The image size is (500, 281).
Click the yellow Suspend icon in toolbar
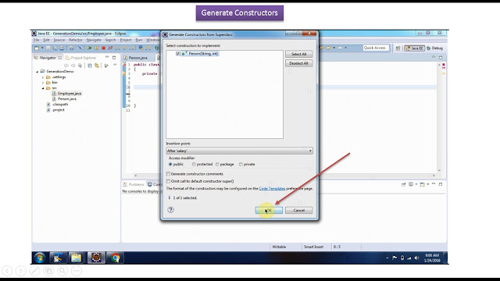point(96,48)
